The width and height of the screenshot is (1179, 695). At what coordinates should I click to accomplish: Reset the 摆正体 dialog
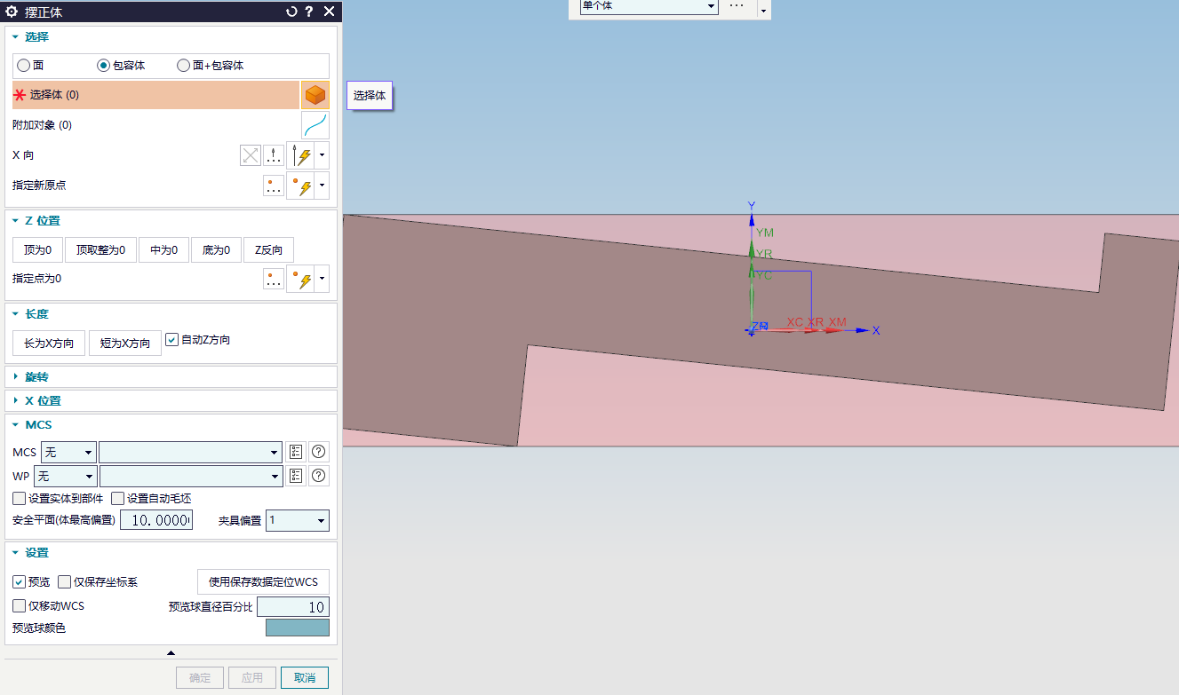point(291,12)
